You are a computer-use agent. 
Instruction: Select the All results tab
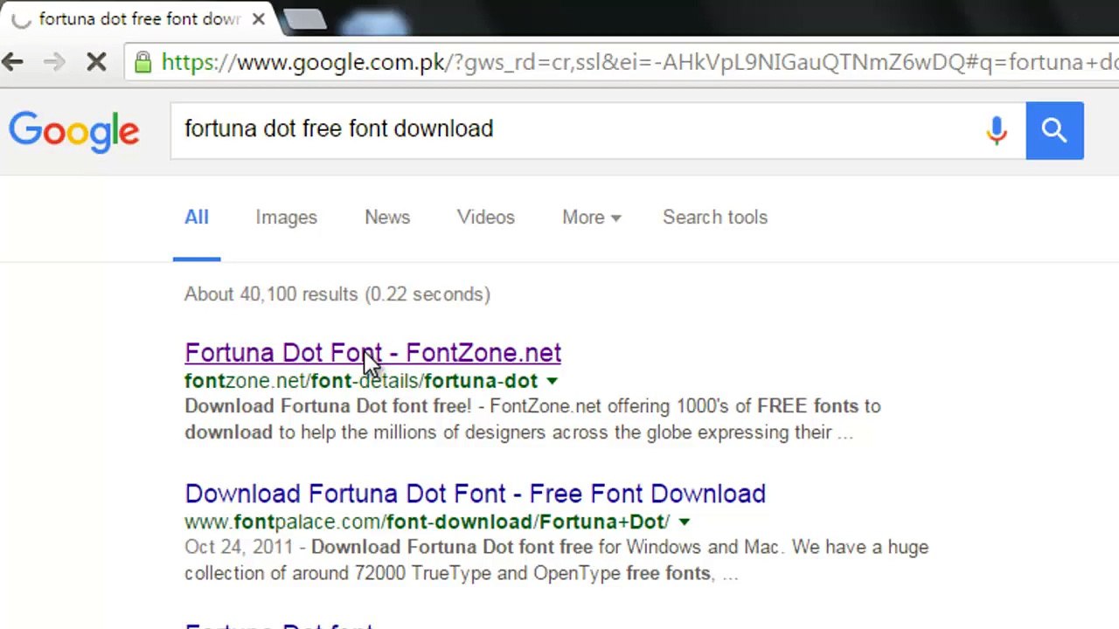pos(197,218)
